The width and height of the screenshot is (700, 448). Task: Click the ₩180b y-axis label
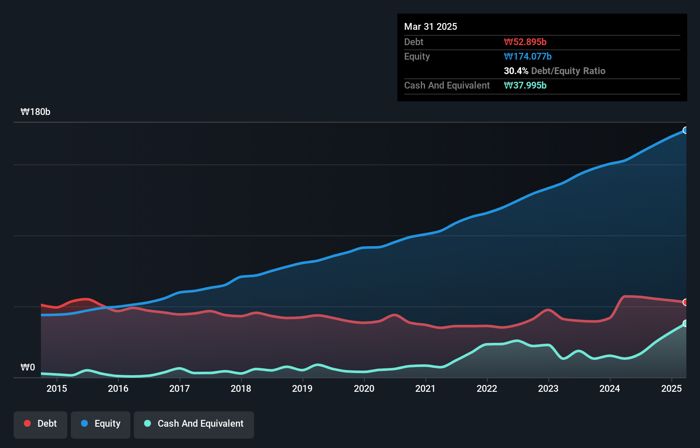pyautogui.click(x=36, y=112)
